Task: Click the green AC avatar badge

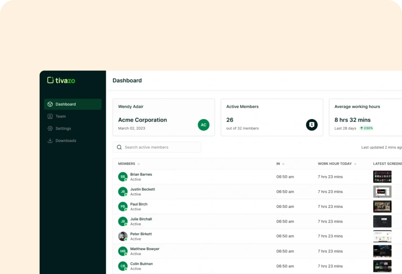Action: (x=203, y=125)
